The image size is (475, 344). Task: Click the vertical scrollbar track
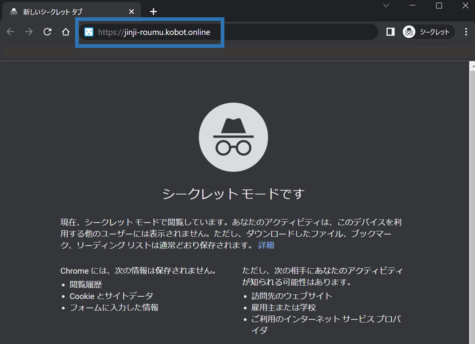point(472,207)
